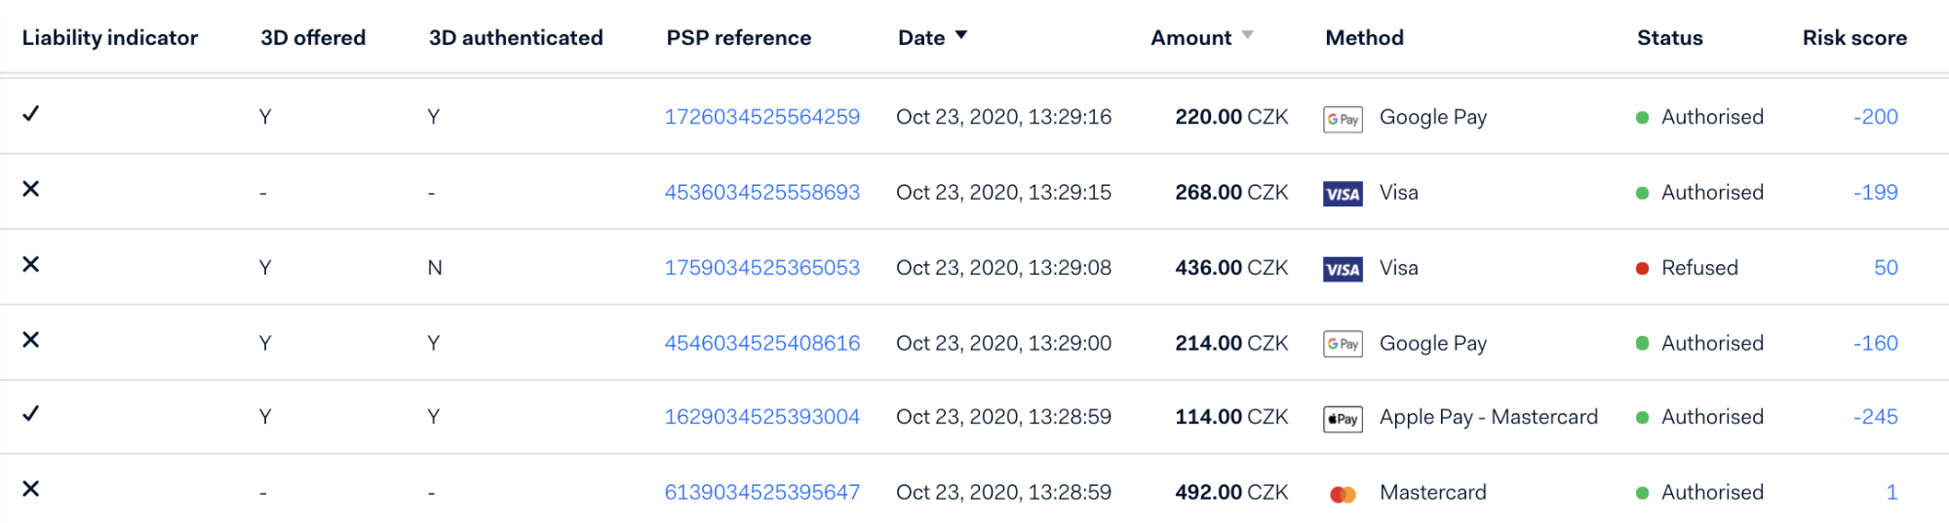Open PSP reference 4536034525558693
This screenshot has width=1949, height=523.
[x=761, y=192]
